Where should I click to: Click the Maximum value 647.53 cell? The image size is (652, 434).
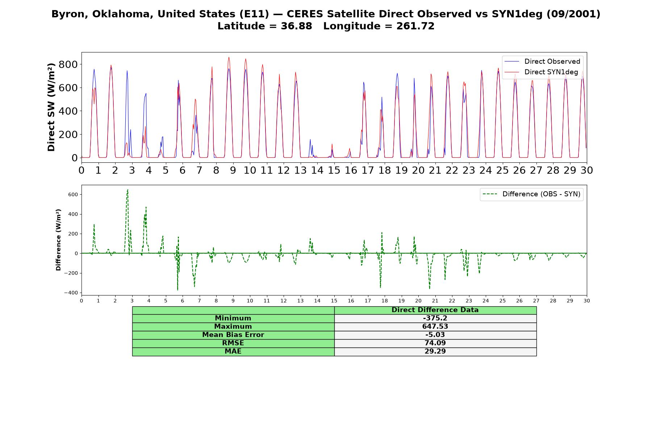(435, 327)
